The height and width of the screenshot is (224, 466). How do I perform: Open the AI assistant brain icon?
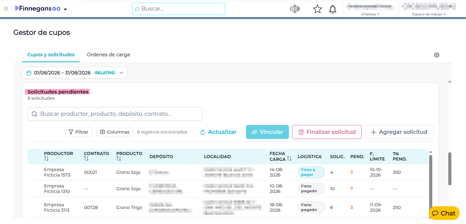tap(294, 9)
